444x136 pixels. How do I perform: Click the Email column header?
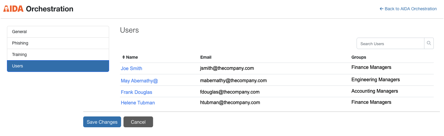(x=206, y=57)
